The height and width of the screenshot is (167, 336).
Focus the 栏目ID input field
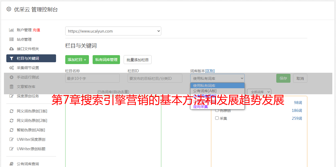click(155, 78)
